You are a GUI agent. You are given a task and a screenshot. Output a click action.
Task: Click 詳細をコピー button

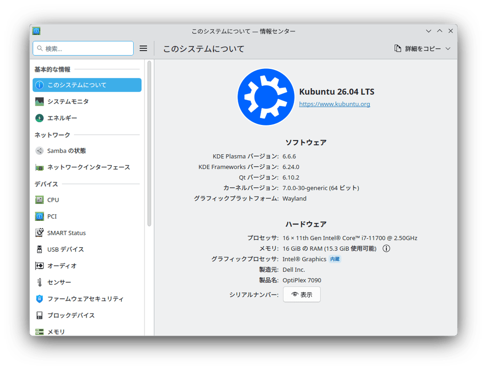418,49
